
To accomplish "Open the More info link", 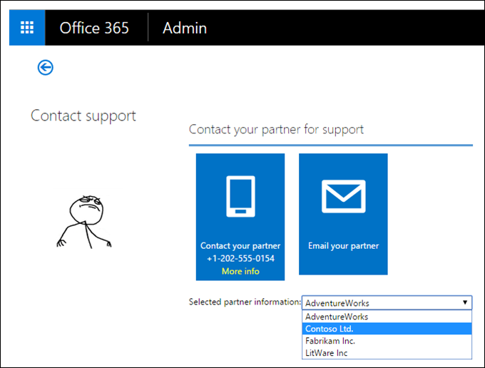I will click(240, 271).
